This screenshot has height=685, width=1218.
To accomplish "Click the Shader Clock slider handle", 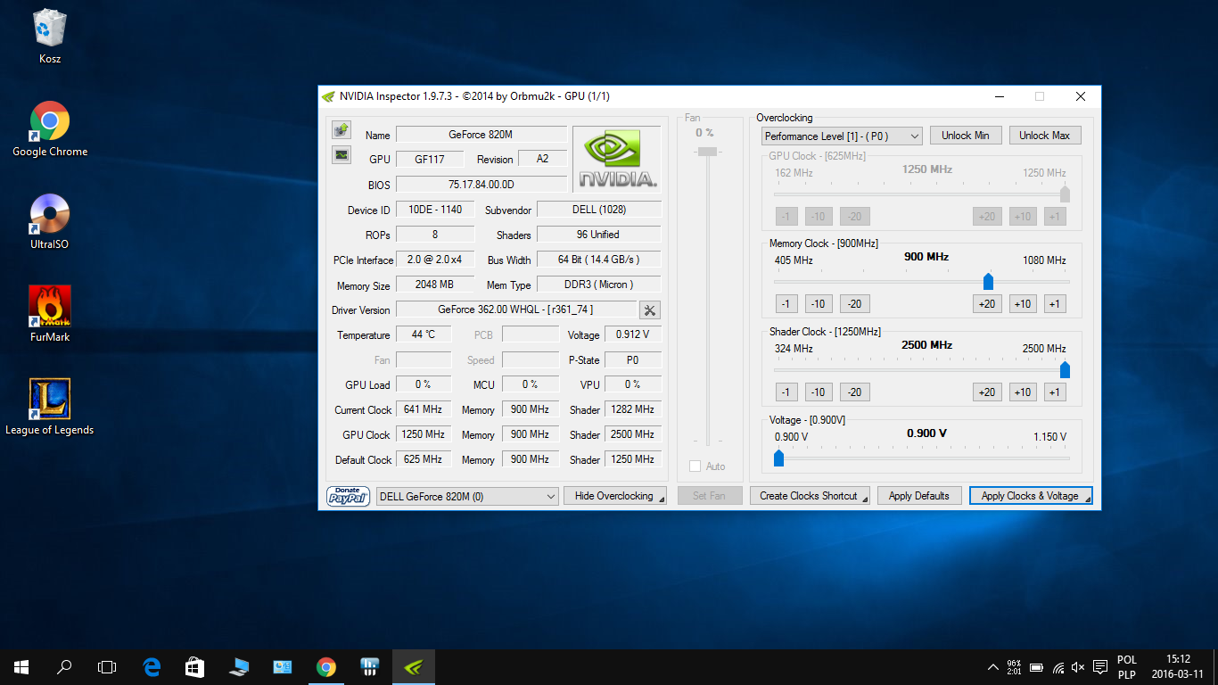I will click(1065, 369).
